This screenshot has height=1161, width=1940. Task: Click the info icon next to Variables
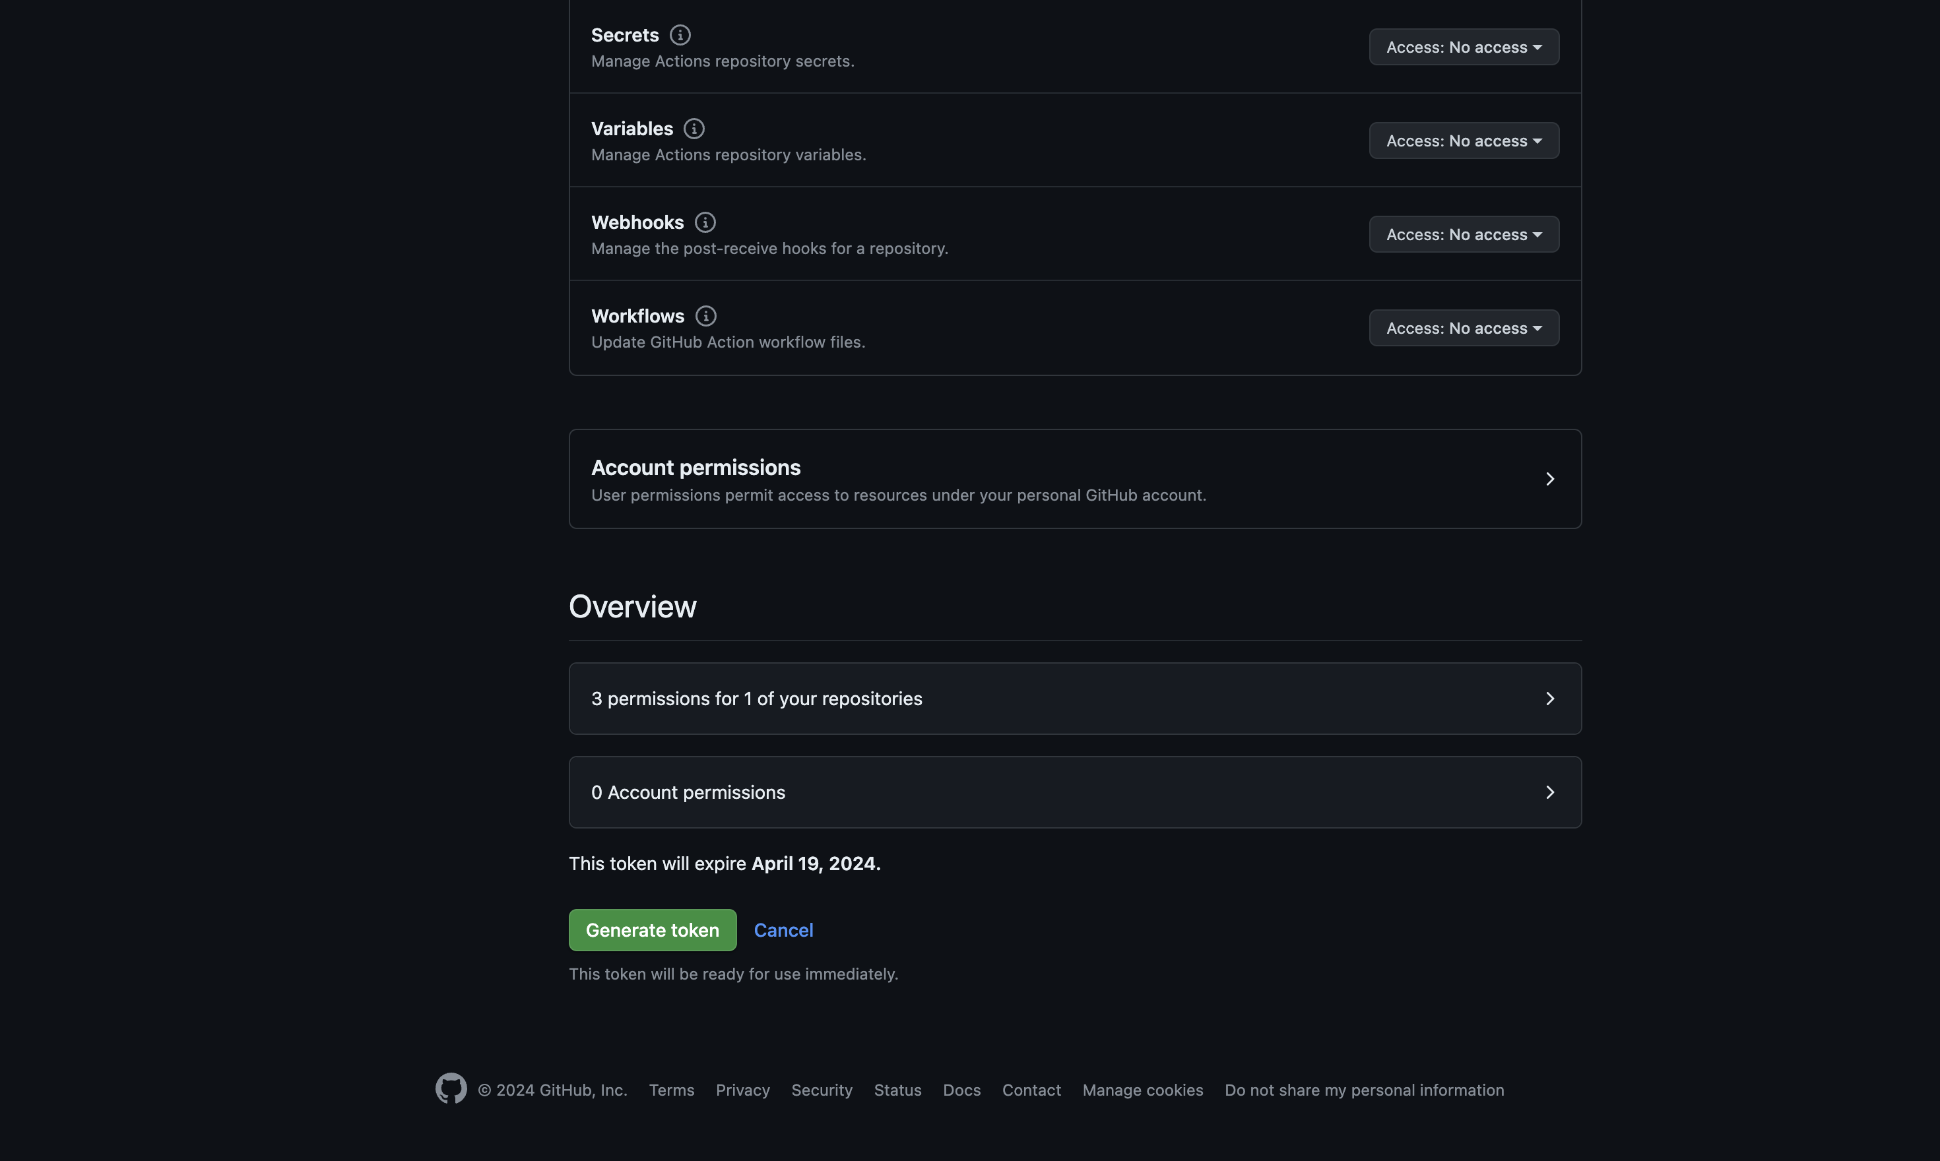694,129
